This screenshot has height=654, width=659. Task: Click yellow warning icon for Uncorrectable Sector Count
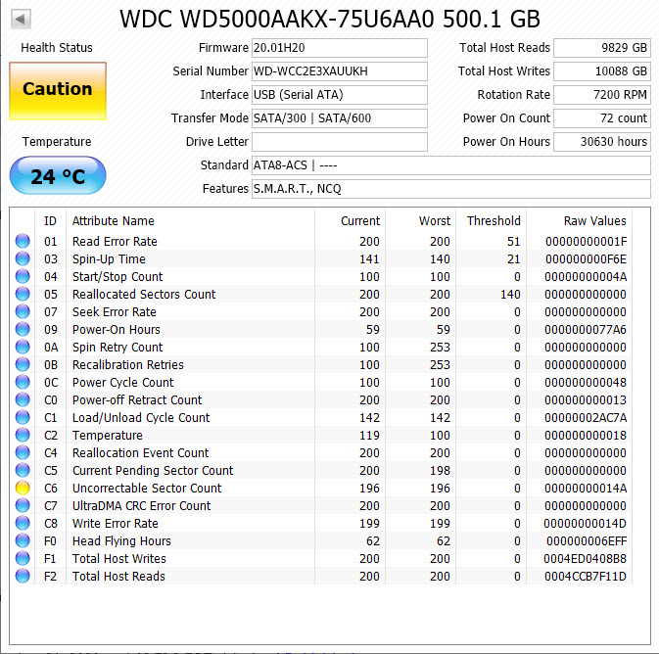point(23,489)
